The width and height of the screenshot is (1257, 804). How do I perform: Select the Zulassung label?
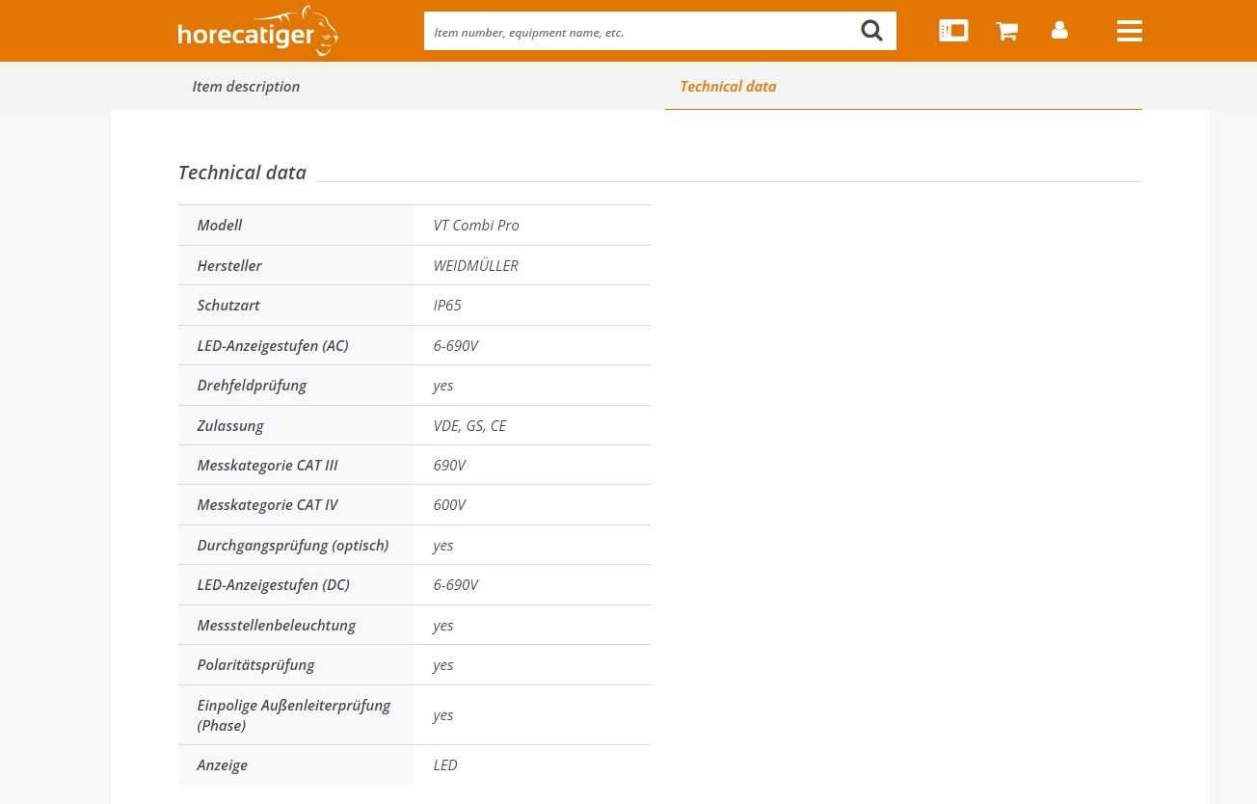point(230,425)
